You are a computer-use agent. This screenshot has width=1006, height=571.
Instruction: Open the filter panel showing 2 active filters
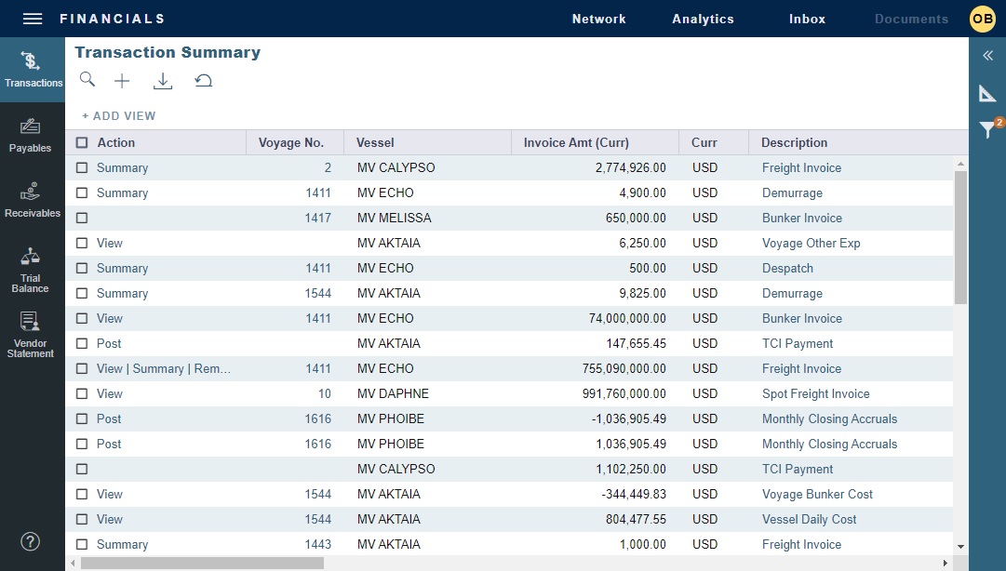click(x=986, y=129)
